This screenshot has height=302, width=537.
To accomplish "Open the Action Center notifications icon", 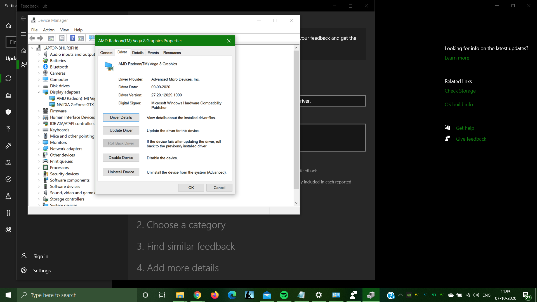I will tap(527, 296).
